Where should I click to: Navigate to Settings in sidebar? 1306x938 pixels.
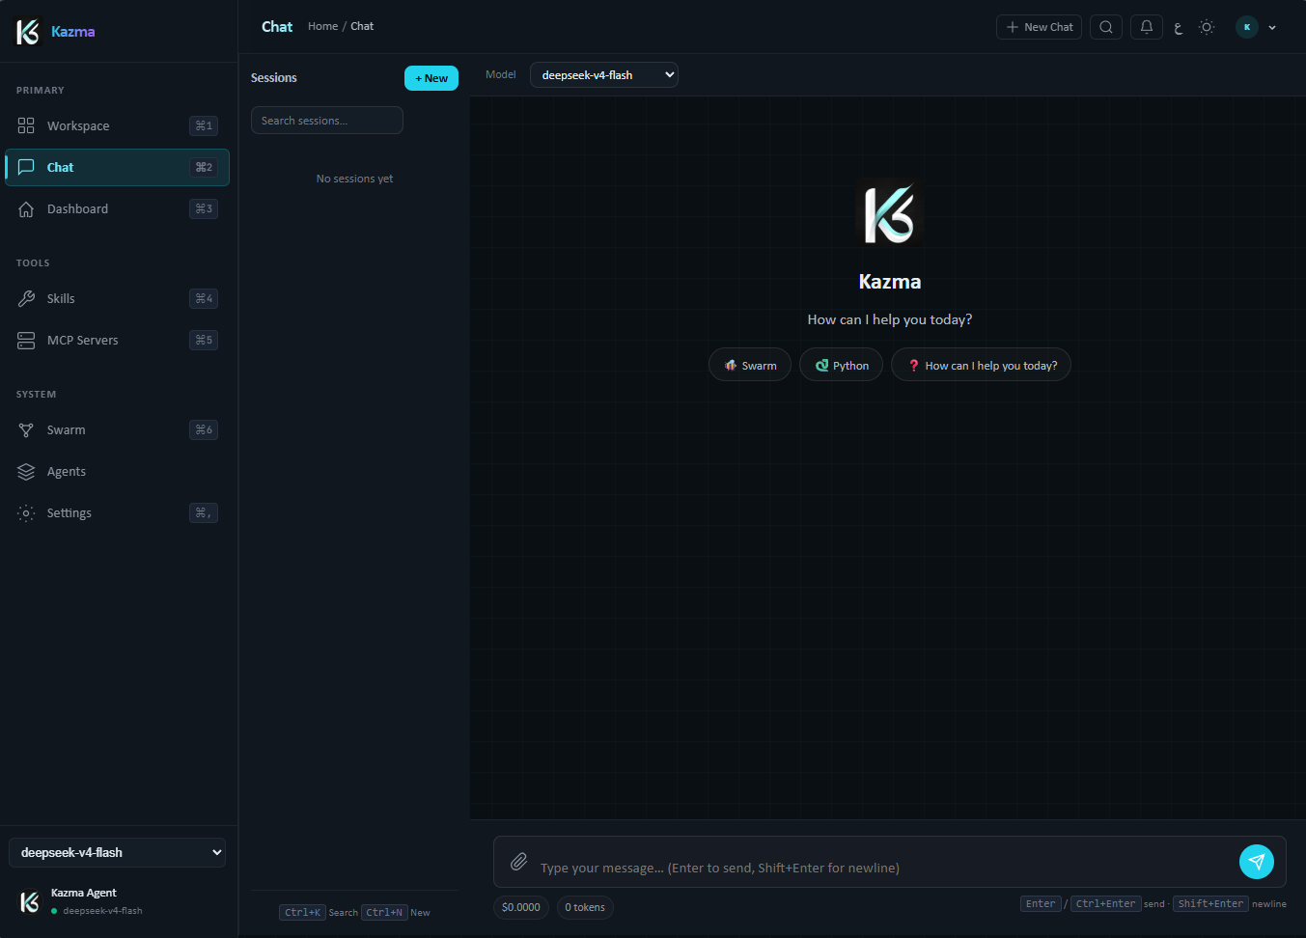[118, 512]
